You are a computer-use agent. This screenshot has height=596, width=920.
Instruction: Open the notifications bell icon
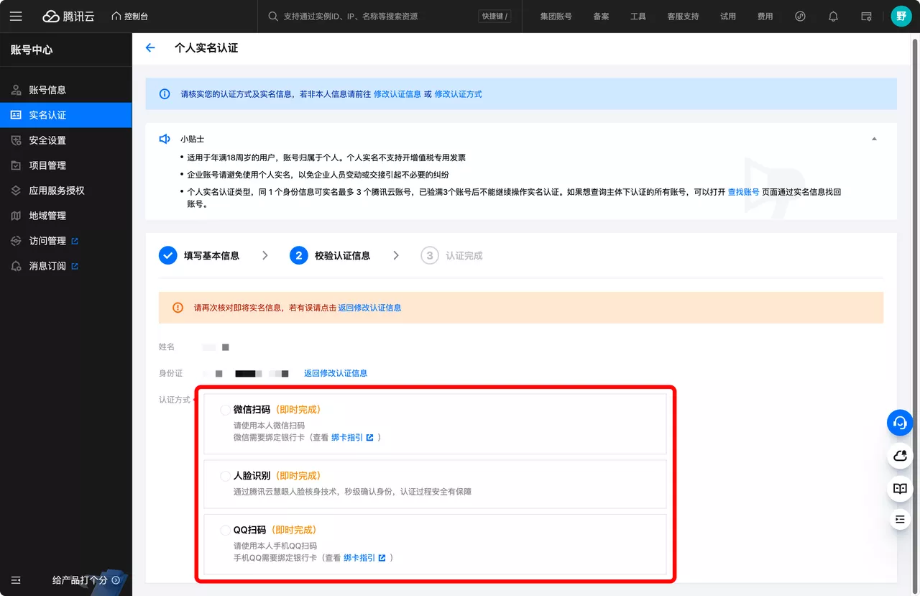pos(833,15)
